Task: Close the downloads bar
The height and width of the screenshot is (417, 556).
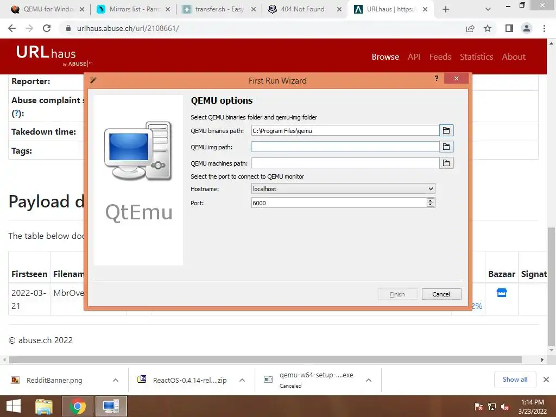Action: (x=546, y=380)
